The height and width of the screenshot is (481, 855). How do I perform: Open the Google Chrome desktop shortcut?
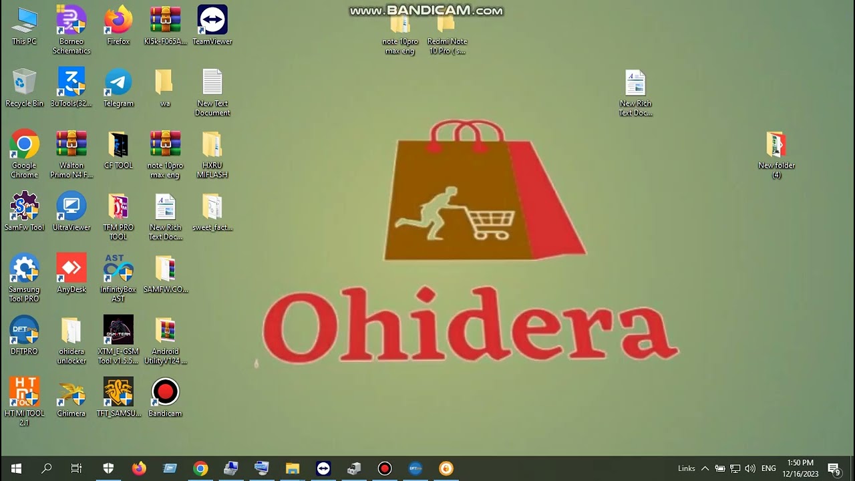coord(24,154)
